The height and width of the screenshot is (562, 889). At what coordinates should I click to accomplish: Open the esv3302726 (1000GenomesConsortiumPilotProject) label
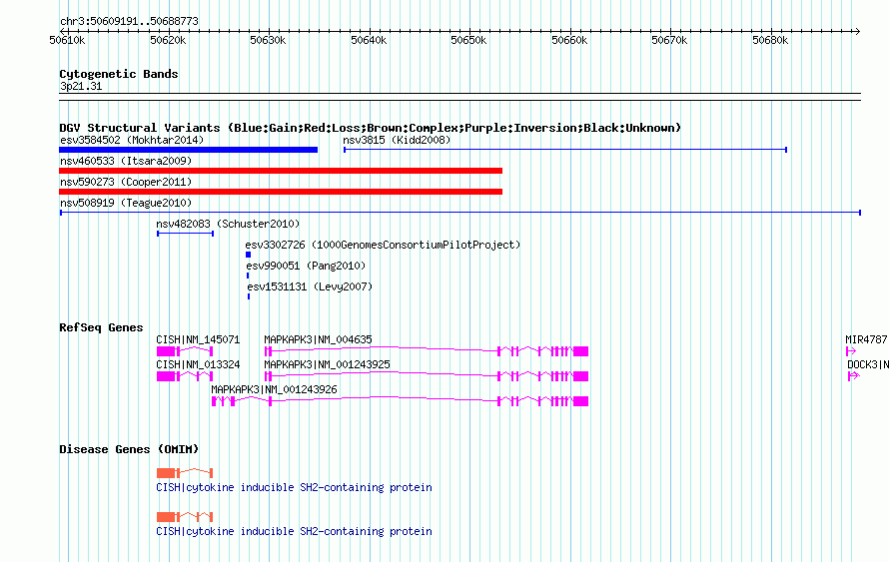pyautogui.click(x=383, y=245)
